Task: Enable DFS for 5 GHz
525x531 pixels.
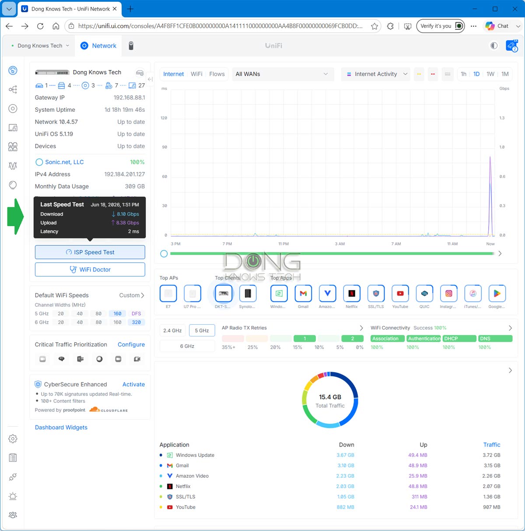Action: click(136, 314)
